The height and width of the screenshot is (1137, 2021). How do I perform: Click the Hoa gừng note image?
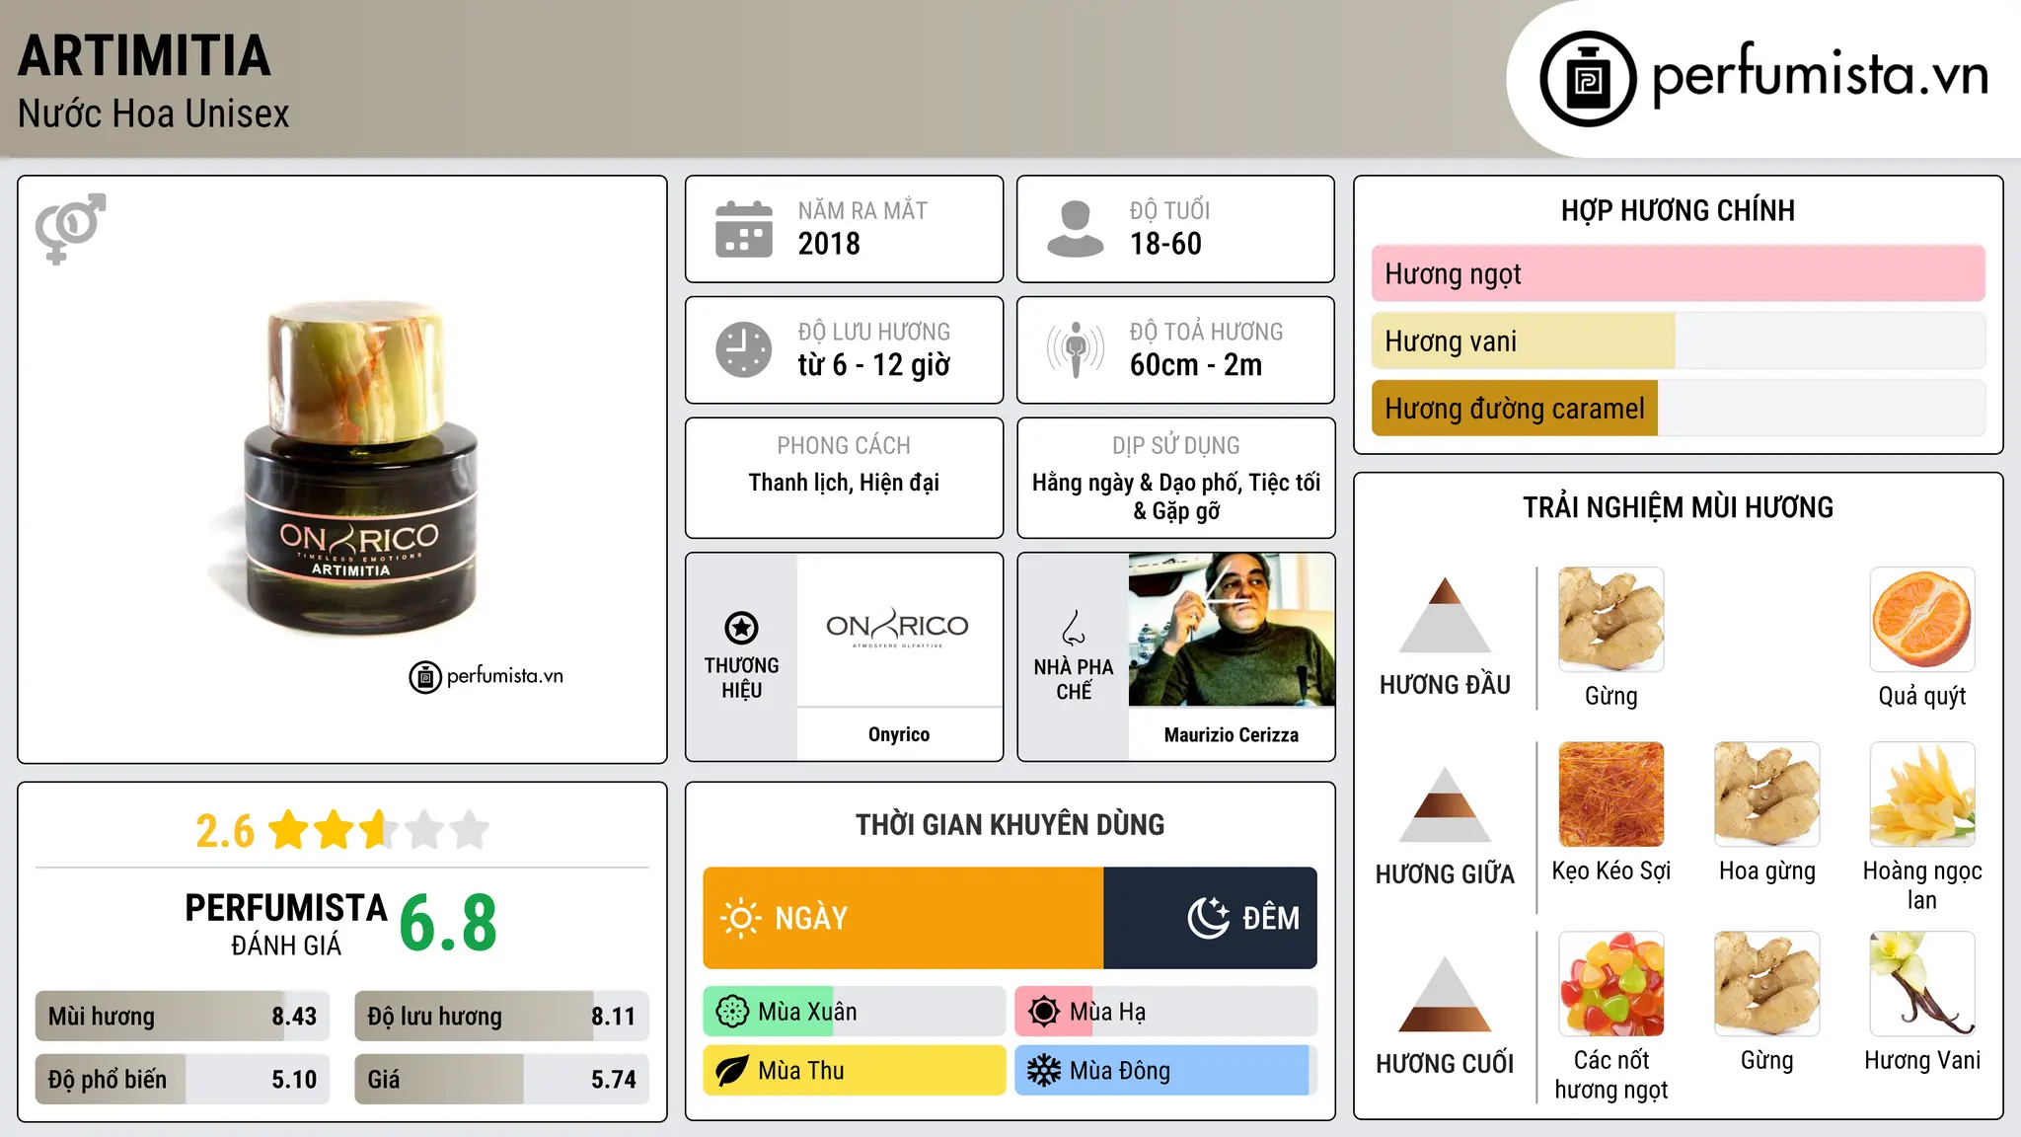[x=1767, y=795]
